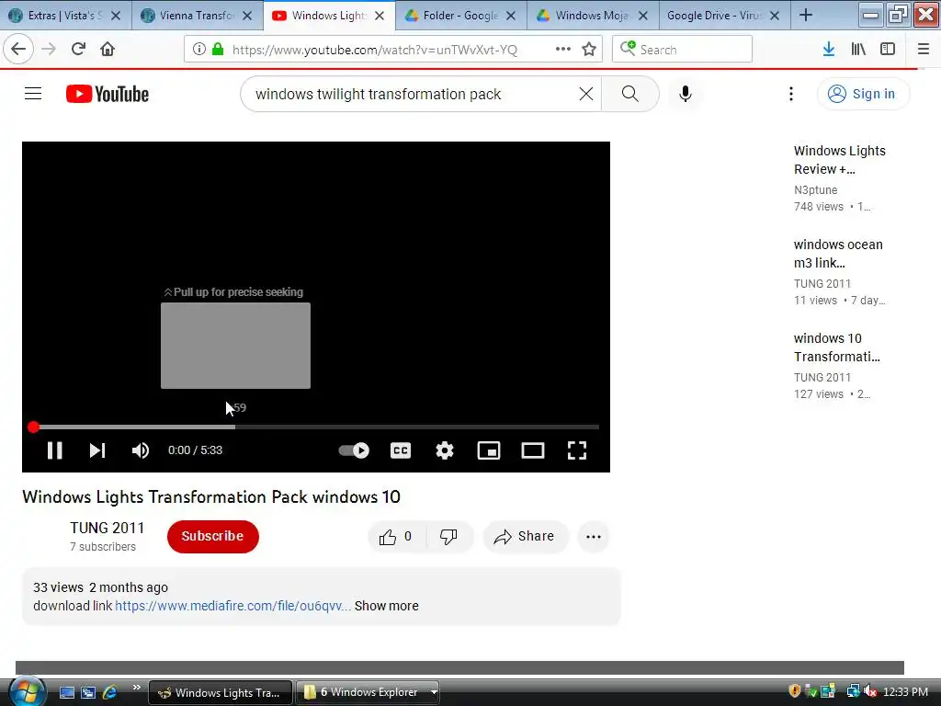Expand quick launch overflow chevron
941x706 pixels.
(136, 688)
